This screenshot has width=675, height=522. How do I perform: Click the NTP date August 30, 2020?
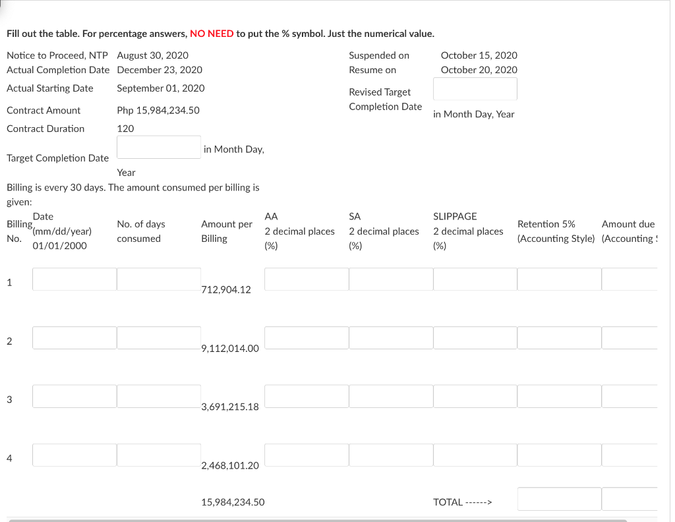[152, 55]
